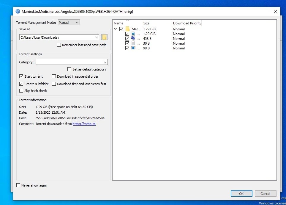Select the 30 B text file icon

pos(133,43)
